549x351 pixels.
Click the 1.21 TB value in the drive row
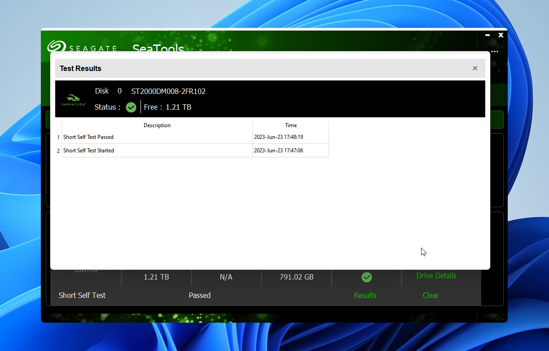coord(156,277)
